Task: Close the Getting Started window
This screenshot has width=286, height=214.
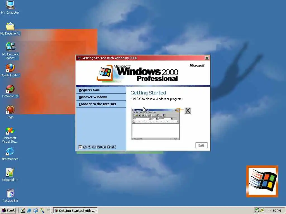Action: (x=207, y=58)
